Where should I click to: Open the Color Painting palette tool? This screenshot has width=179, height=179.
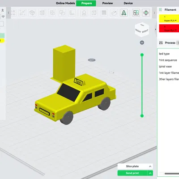(x=114, y=13)
